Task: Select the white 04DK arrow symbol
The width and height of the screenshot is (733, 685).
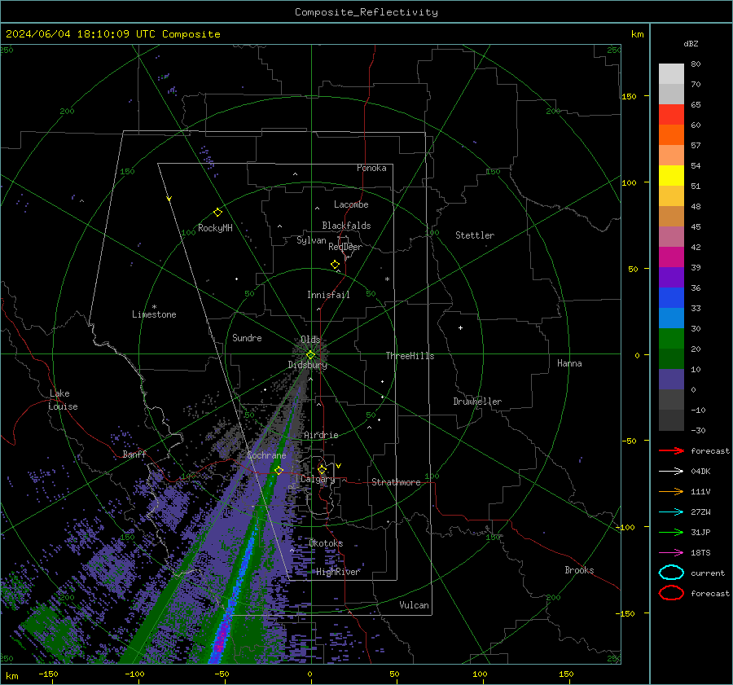Action: tap(671, 472)
